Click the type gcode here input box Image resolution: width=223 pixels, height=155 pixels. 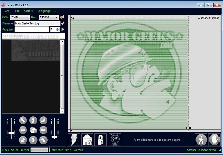point(33,36)
